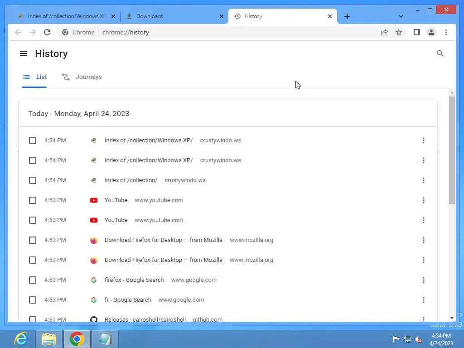Close the Index of /collection tab
This screenshot has height=348, width=464.
tap(113, 16)
